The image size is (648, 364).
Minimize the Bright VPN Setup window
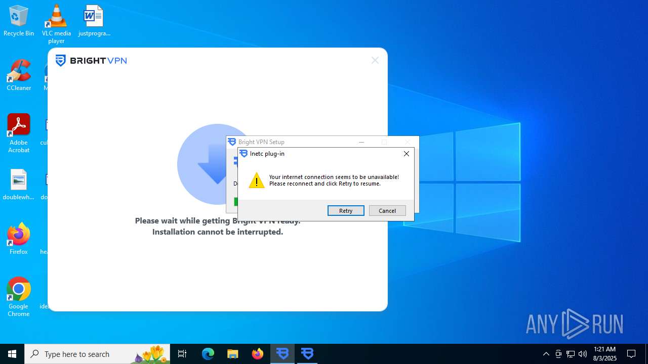click(361, 142)
